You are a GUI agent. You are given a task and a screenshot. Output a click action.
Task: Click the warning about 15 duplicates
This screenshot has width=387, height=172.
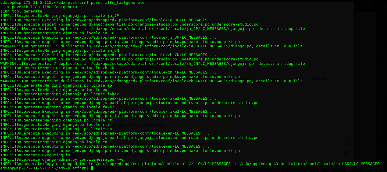151,46
